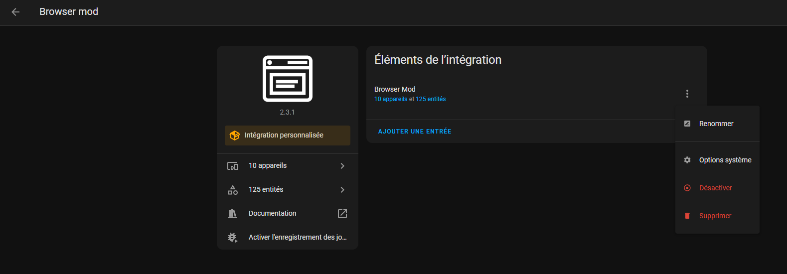This screenshot has width=787, height=274.
Task: Expand the 125 entités chevron
Action: [x=342, y=190]
